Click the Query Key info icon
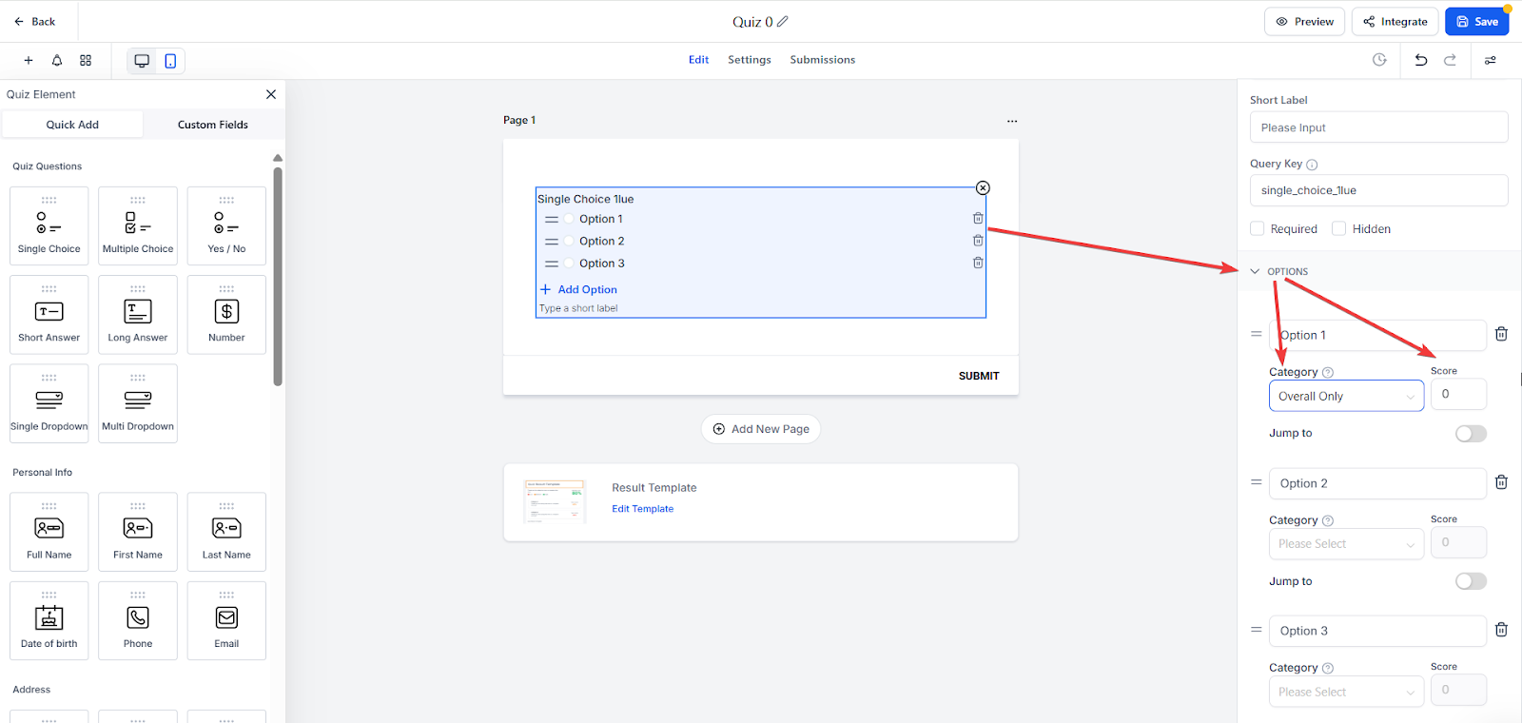Screen dimensions: 1522x723 [1312, 165]
